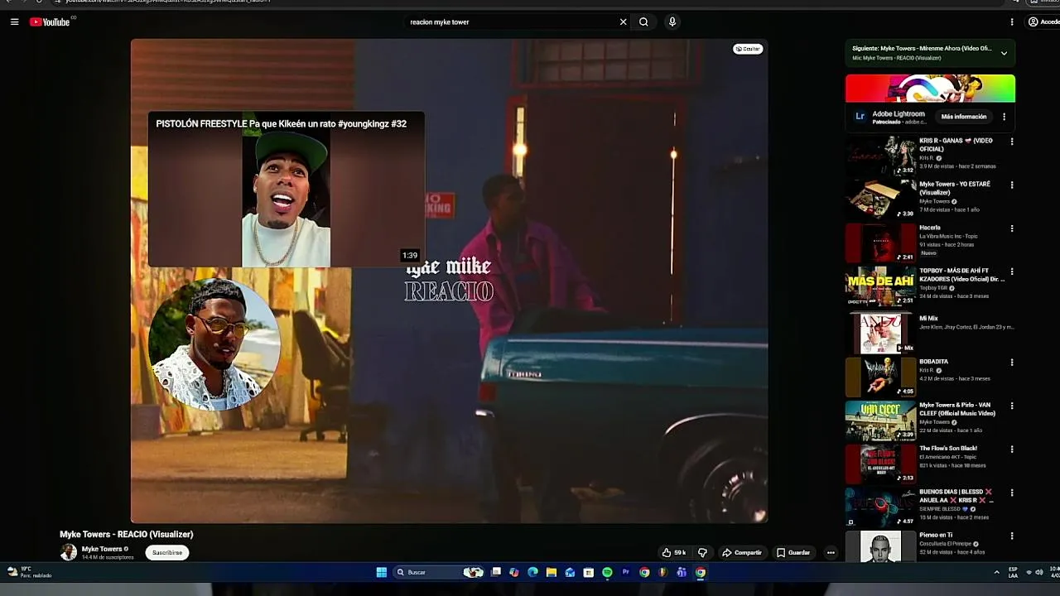Viewport: 1060px width, 596px height.
Task: Open 'Myke Towers & Piso - VAN CLEEF' video
Action: tap(880, 421)
